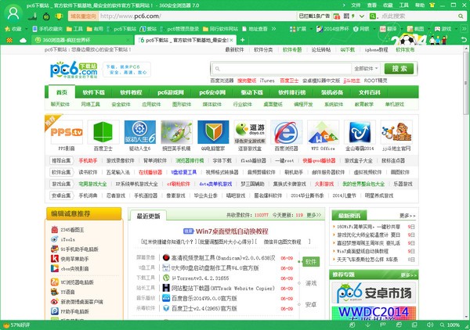Click the 新浪微博桌面客户端 icon
Screen dimensions: 470x330
click(x=55, y=301)
